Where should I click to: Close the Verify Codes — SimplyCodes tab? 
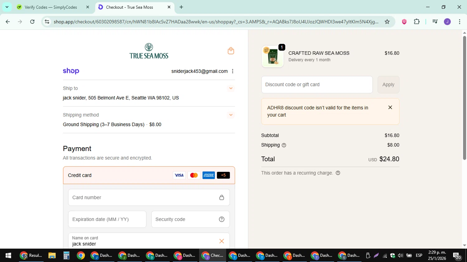87,7
